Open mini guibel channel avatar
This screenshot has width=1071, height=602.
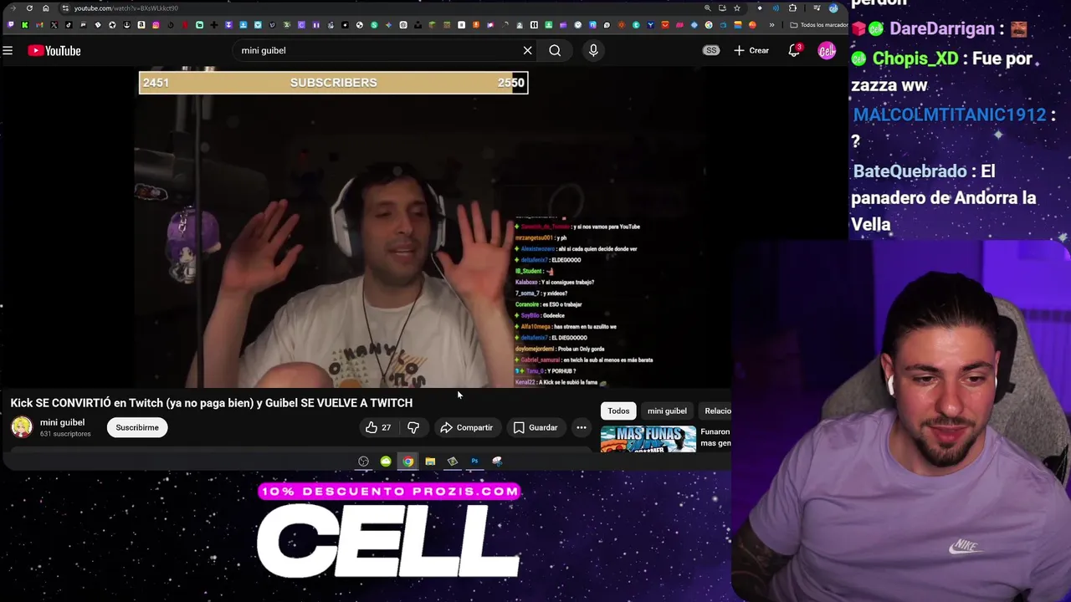click(22, 427)
